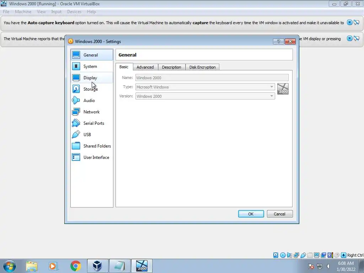The width and height of the screenshot is (364, 273).
Task: Select the Display settings category
Action: pos(92,78)
